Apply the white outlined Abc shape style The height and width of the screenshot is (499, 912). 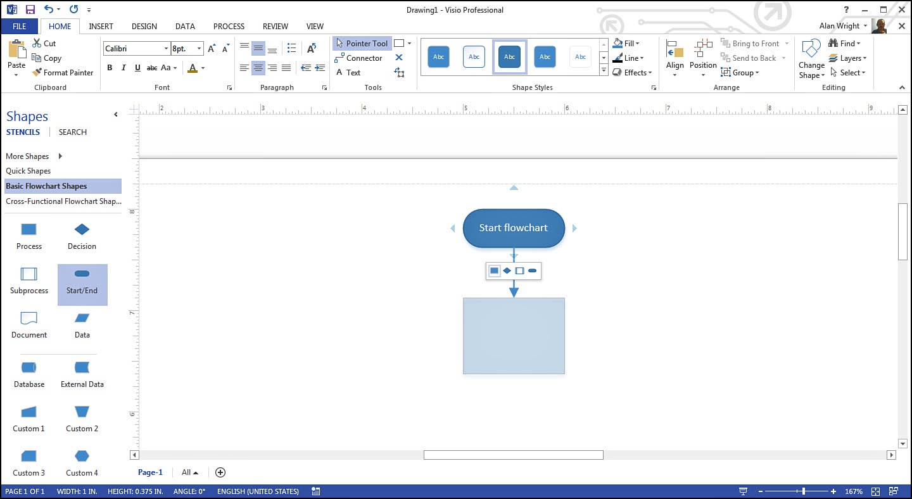(474, 56)
